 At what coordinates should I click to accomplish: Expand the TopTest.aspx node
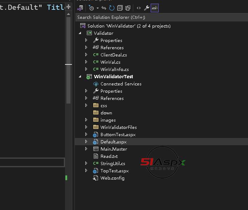click(x=86, y=171)
